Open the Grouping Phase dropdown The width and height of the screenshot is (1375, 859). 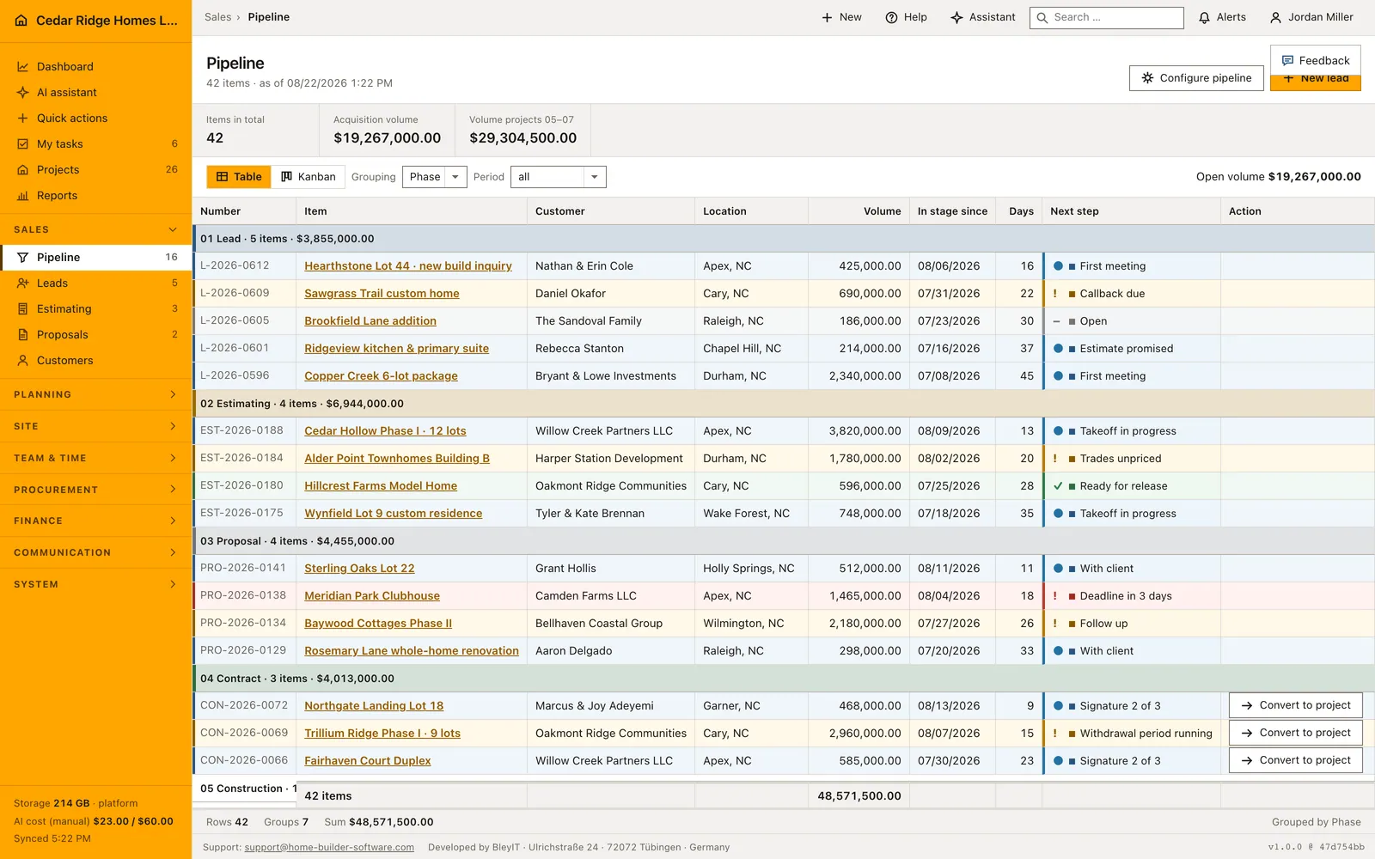tap(435, 177)
